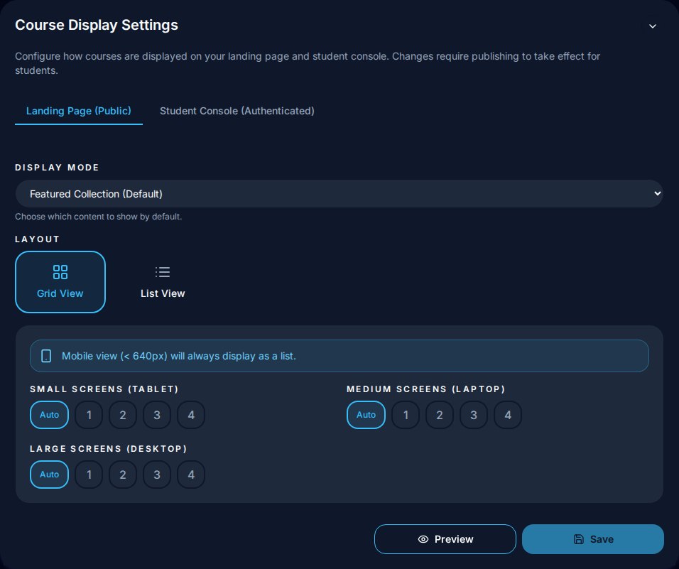The height and width of the screenshot is (569, 679).
Task: Set Small Screens (Tablet) columns to 1
Action: (89, 415)
